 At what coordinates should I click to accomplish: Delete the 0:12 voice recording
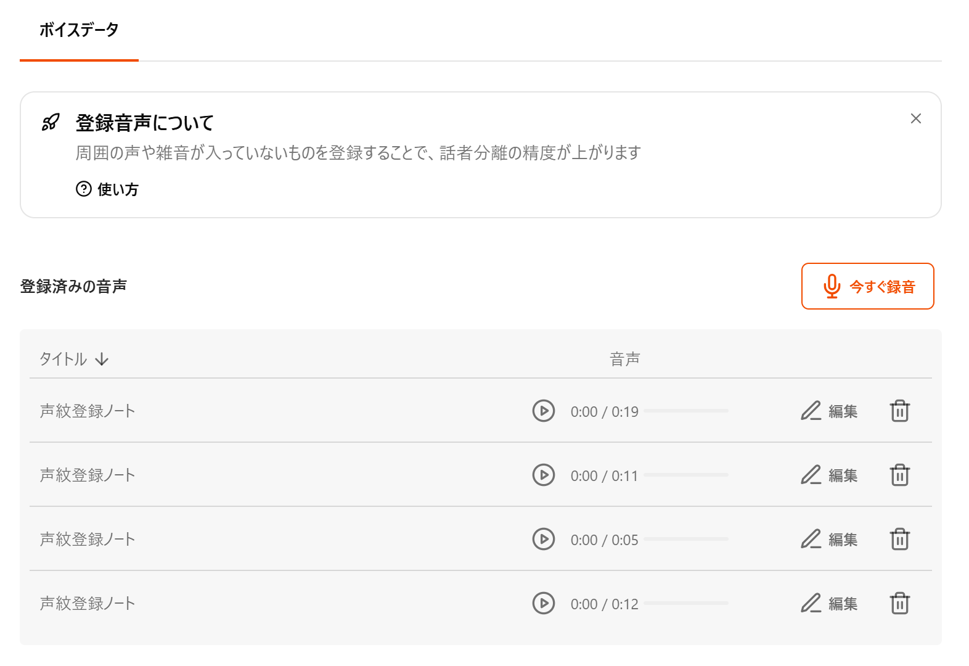pyautogui.click(x=899, y=603)
